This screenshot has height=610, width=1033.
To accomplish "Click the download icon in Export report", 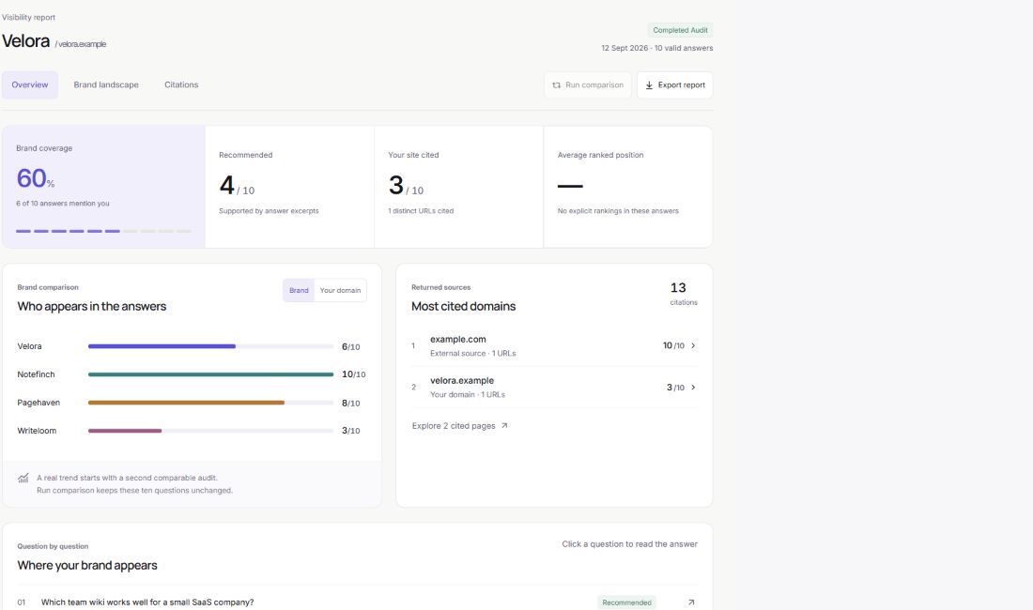I will pos(649,84).
